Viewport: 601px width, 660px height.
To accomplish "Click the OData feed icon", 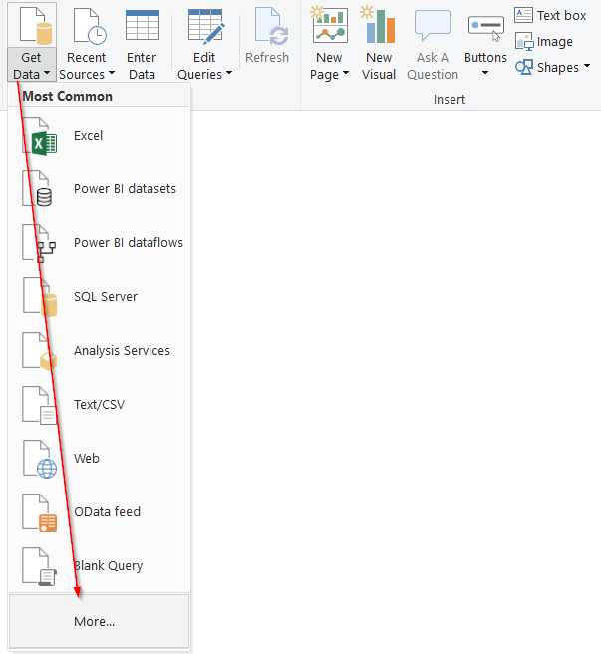I will (x=40, y=512).
